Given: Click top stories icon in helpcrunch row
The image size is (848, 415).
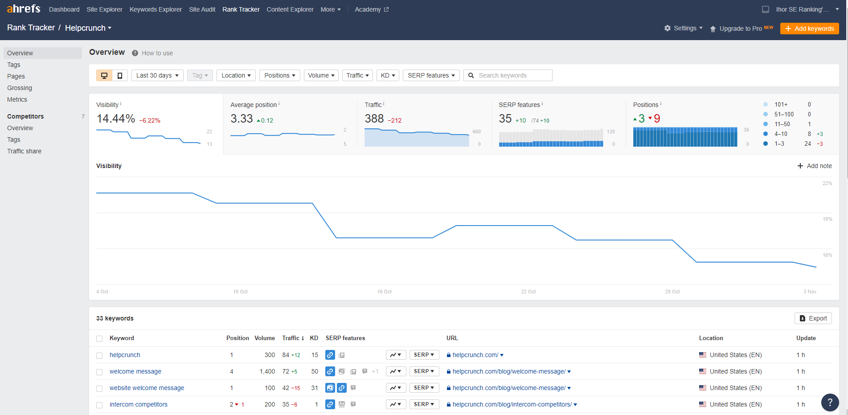Looking at the screenshot, I should (x=342, y=355).
